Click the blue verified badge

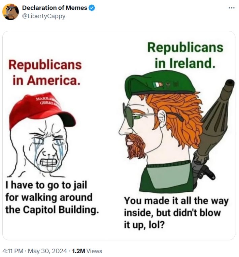[92, 8]
